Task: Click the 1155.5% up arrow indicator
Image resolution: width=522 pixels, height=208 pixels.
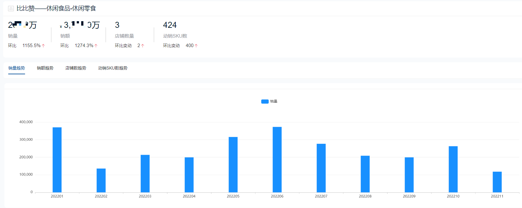Action: 43,46
